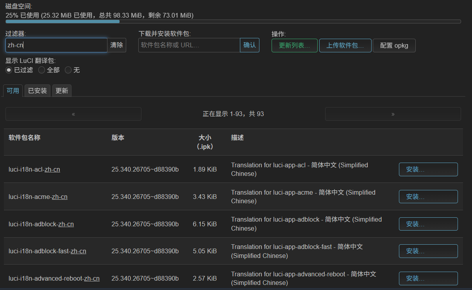Install luci-i18n-acme-zh-cn package
Image resolution: width=472 pixels, height=290 pixels.
pos(428,197)
